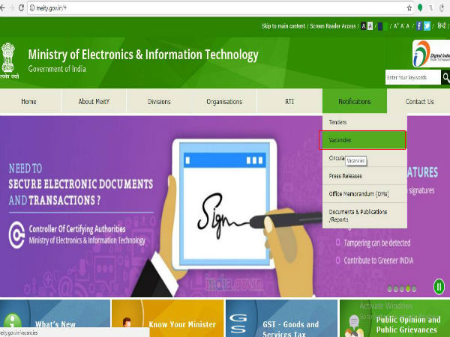The height and width of the screenshot is (337, 450).
Task: Open the Facebook icon link
Action: (419, 26)
